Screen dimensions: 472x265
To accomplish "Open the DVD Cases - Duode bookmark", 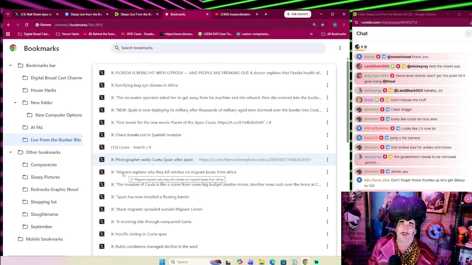I will pyautogui.click(x=138, y=34).
